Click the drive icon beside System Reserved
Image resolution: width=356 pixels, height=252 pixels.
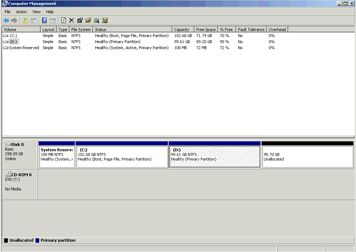pos(6,48)
